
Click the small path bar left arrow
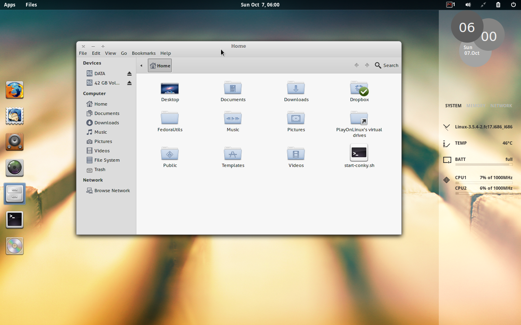[x=141, y=65]
